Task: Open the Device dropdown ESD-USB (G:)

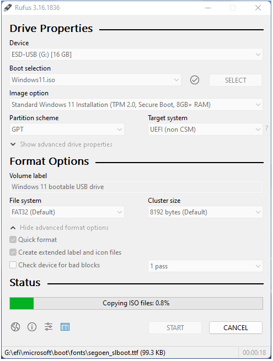Action: [136, 55]
